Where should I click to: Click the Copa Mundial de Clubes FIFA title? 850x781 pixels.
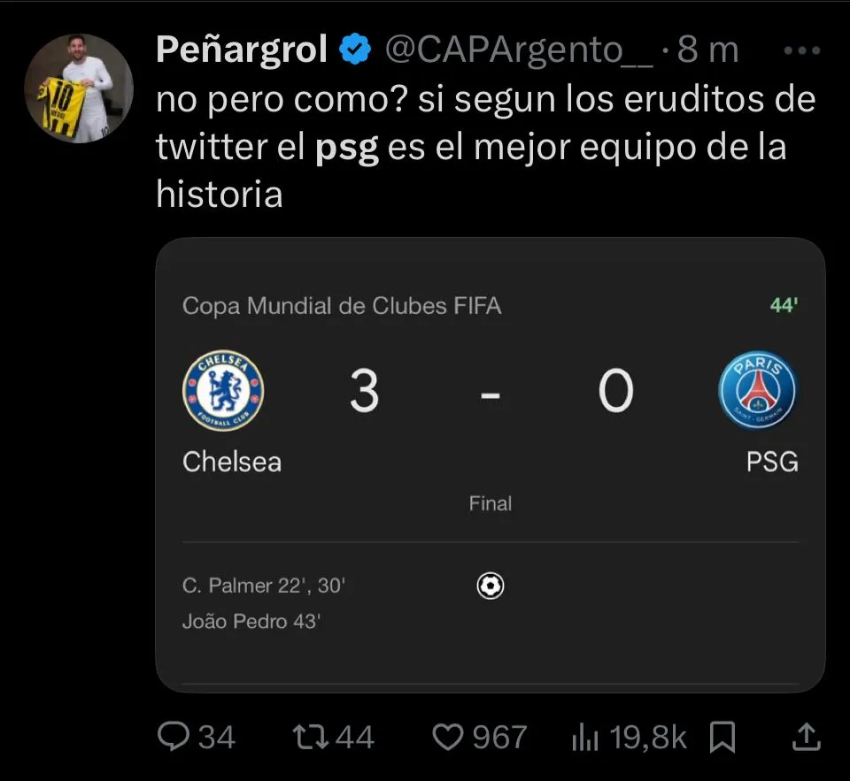pyautogui.click(x=342, y=306)
